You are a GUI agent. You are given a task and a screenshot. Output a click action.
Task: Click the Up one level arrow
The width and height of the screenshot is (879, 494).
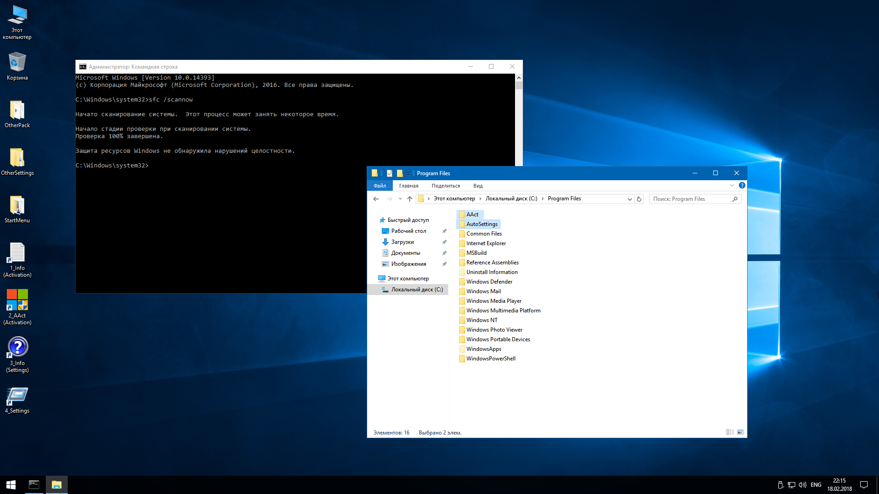coord(410,199)
